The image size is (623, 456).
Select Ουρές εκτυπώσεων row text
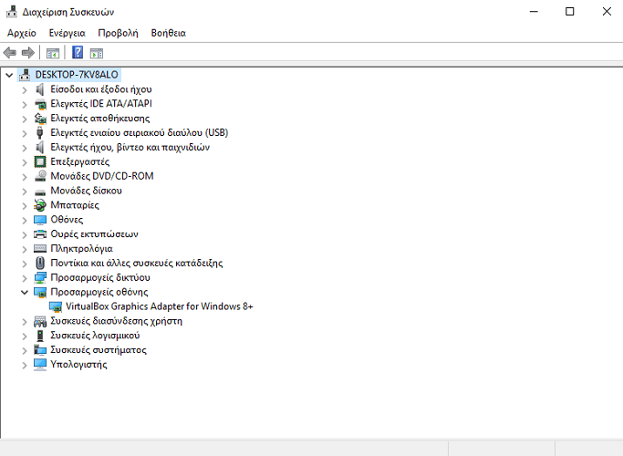tap(94, 234)
